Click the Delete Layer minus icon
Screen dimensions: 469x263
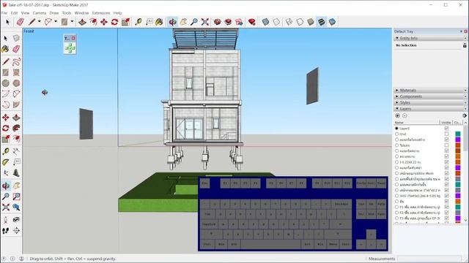pos(405,115)
